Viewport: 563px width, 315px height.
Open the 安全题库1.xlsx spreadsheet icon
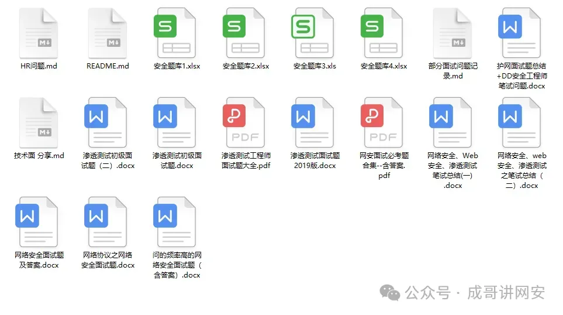tap(174, 33)
